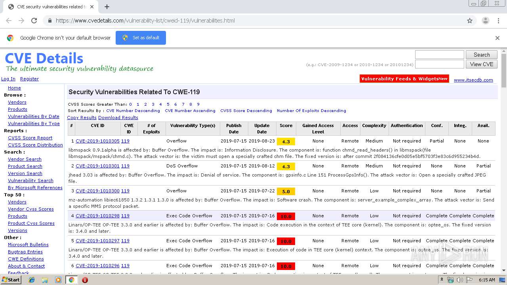Select Chrome icon in taskbar

(71, 280)
